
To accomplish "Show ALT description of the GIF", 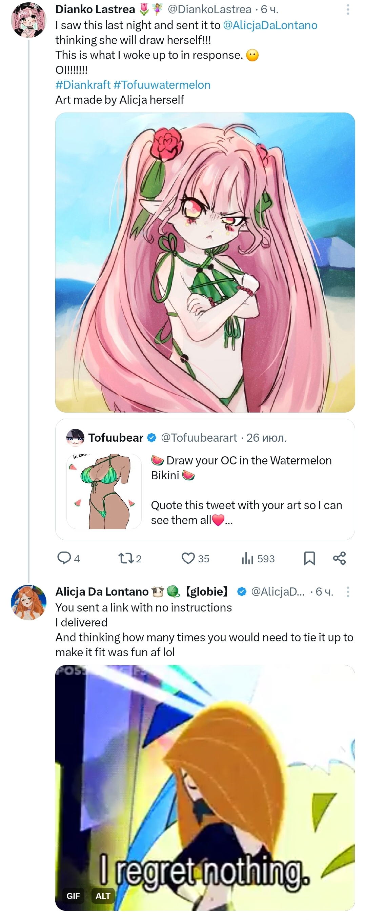I will 103,896.
